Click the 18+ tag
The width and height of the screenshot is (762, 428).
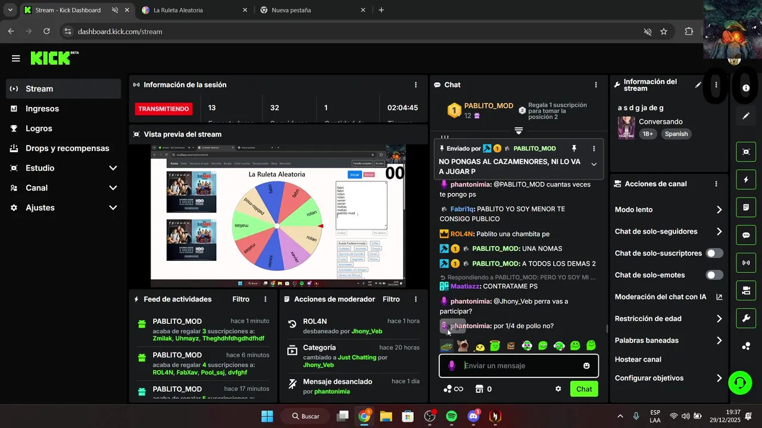pyautogui.click(x=648, y=134)
